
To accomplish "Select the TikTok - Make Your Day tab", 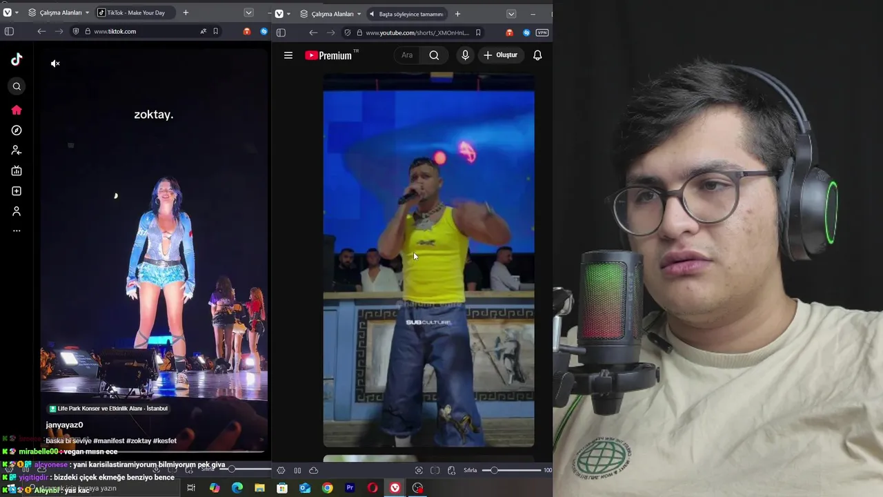I will [135, 12].
